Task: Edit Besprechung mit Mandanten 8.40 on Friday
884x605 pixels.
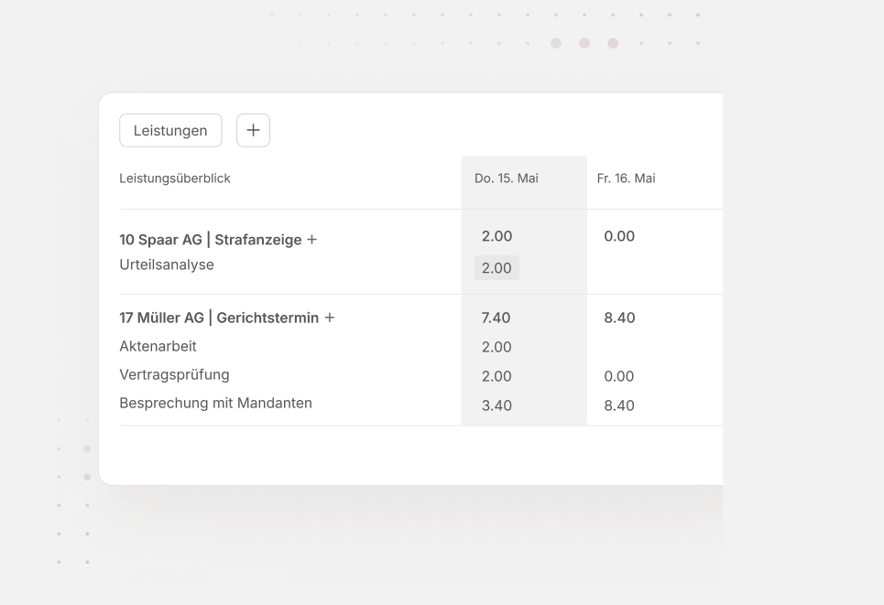Action: [619, 405]
